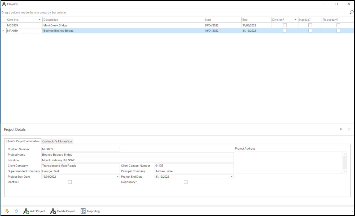This screenshot has height=216, width=355.
Task: Expand the Project End Date picker
Action: pyautogui.click(x=231, y=177)
